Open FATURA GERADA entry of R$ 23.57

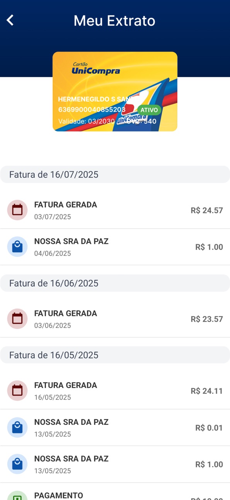[x=115, y=319]
